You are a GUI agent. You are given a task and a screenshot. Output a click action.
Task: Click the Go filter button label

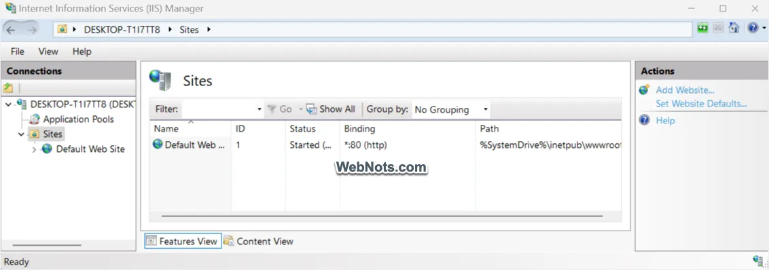285,109
